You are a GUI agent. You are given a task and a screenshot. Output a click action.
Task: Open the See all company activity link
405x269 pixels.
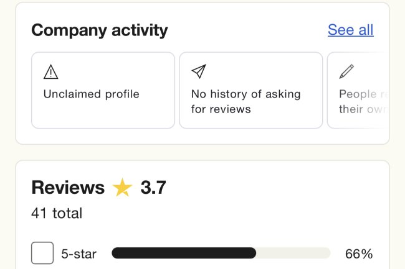coord(350,30)
